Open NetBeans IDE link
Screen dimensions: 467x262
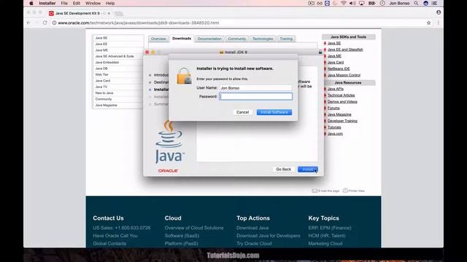(x=339, y=68)
